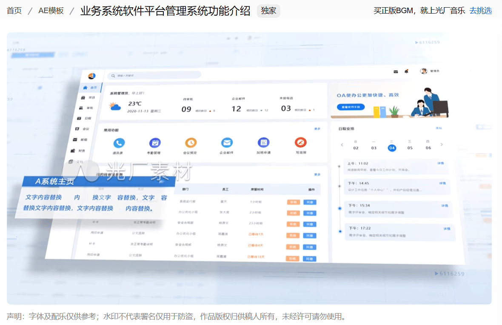Click 详情 for the 11:02 schedule entry
Screen dimensions: 502x325
[440, 163]
